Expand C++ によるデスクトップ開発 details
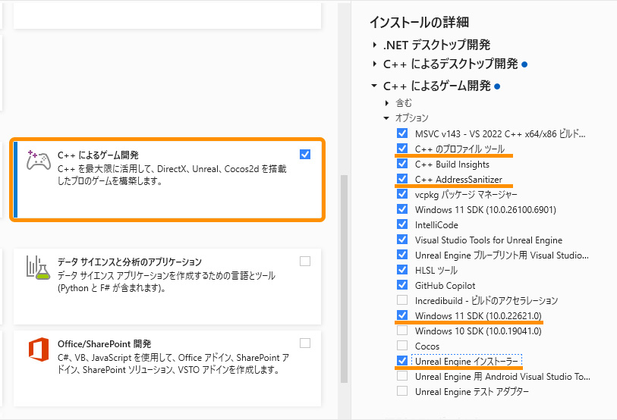 coord(375,64)
